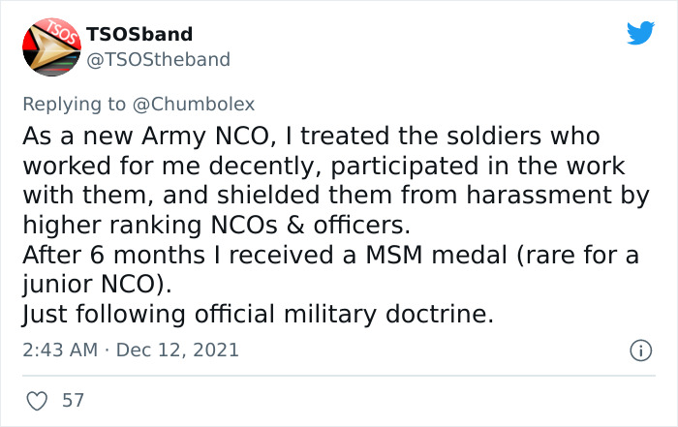Click the TSOSband display name

[139, 34]
